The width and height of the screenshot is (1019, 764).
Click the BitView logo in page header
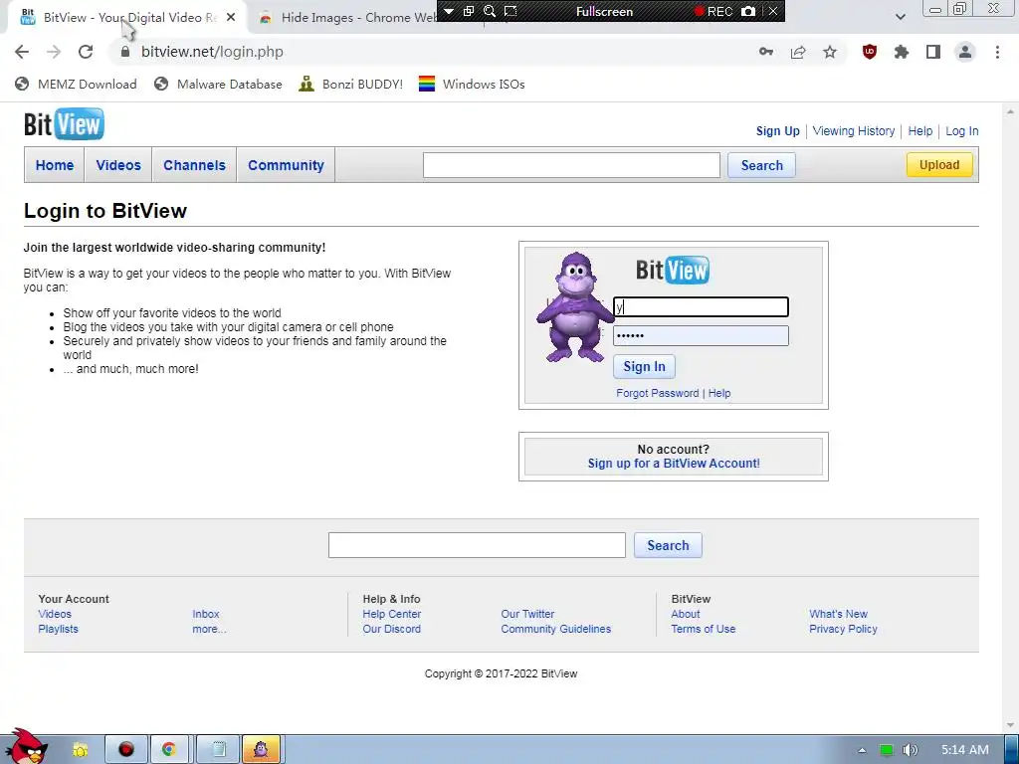tap(64, 124)
